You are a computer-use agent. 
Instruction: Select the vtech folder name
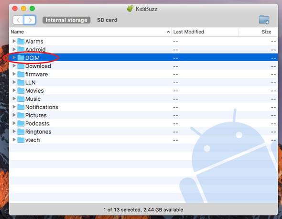point(33,140)
